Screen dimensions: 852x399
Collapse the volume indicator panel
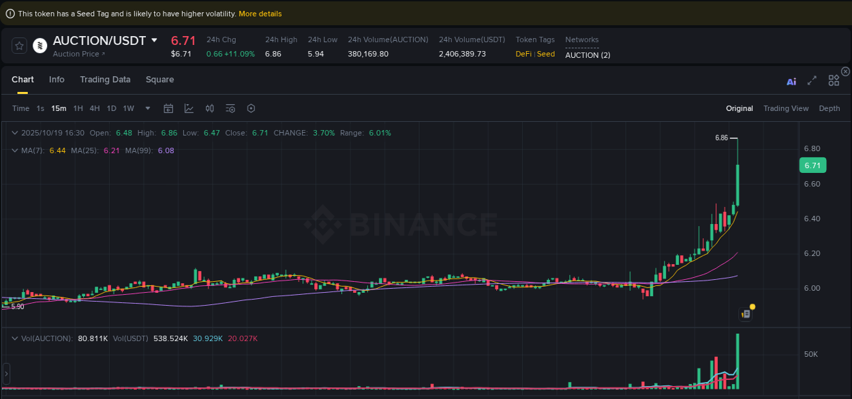(x=15, y=338)
